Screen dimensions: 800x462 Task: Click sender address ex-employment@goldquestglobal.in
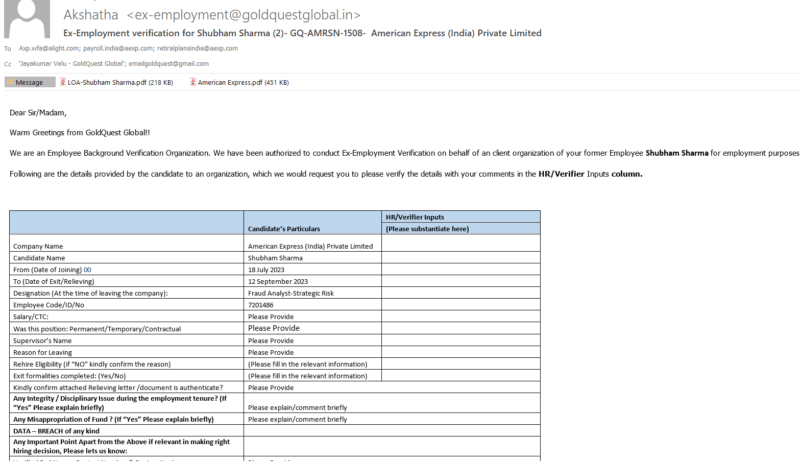point(244,15)
